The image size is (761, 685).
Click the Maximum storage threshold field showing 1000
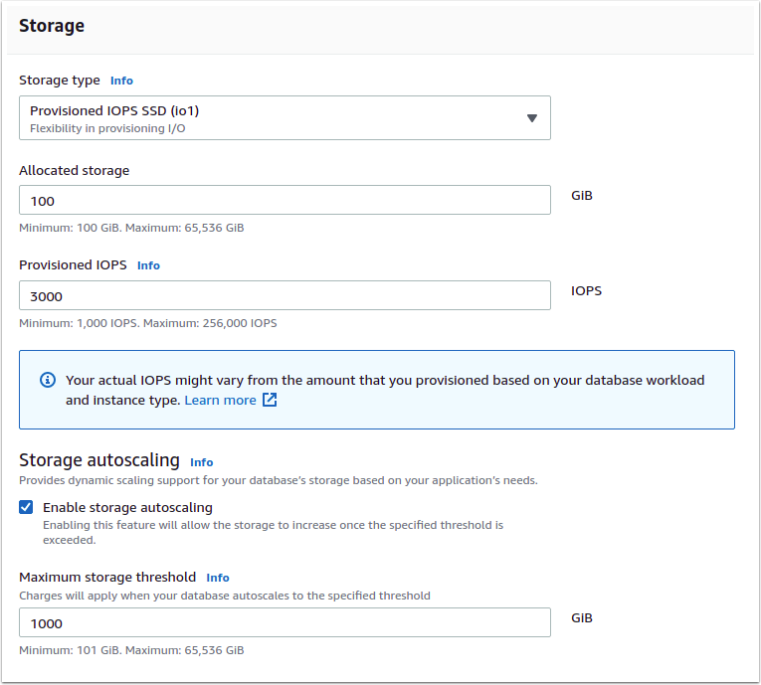[285, 623]
